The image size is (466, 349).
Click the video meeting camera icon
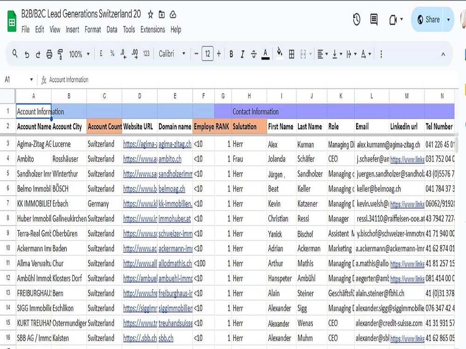click(393, 20)
